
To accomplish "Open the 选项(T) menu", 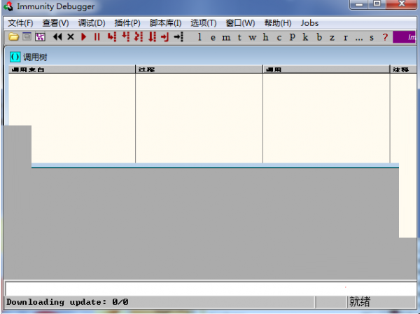I will pos(204,23).
